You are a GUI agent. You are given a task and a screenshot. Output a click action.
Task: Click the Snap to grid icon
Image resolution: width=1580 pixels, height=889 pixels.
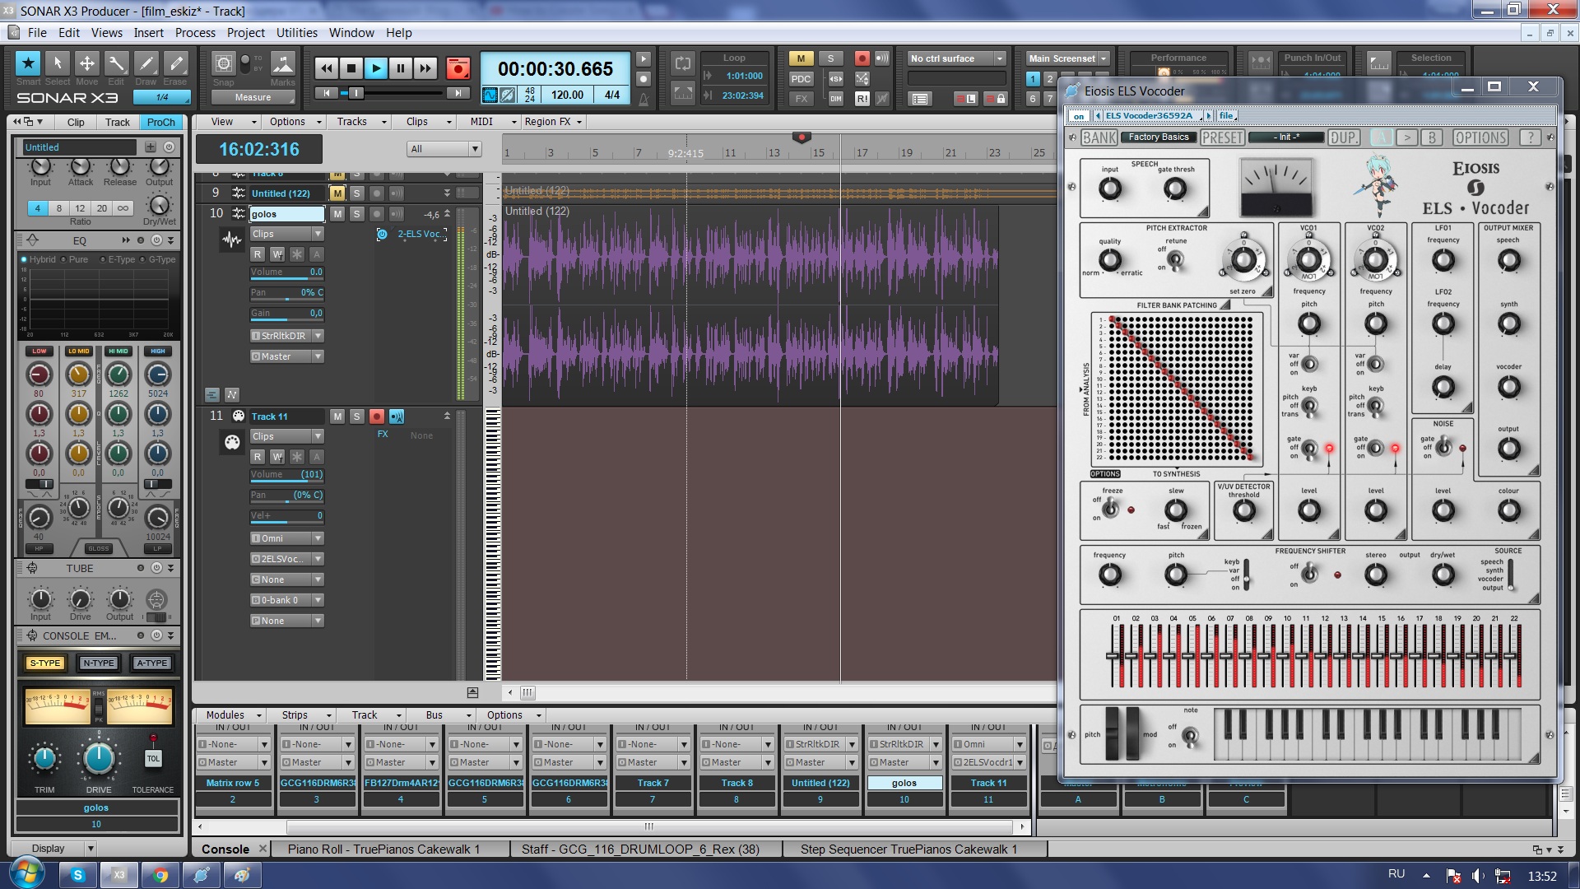tap(223, 63)
